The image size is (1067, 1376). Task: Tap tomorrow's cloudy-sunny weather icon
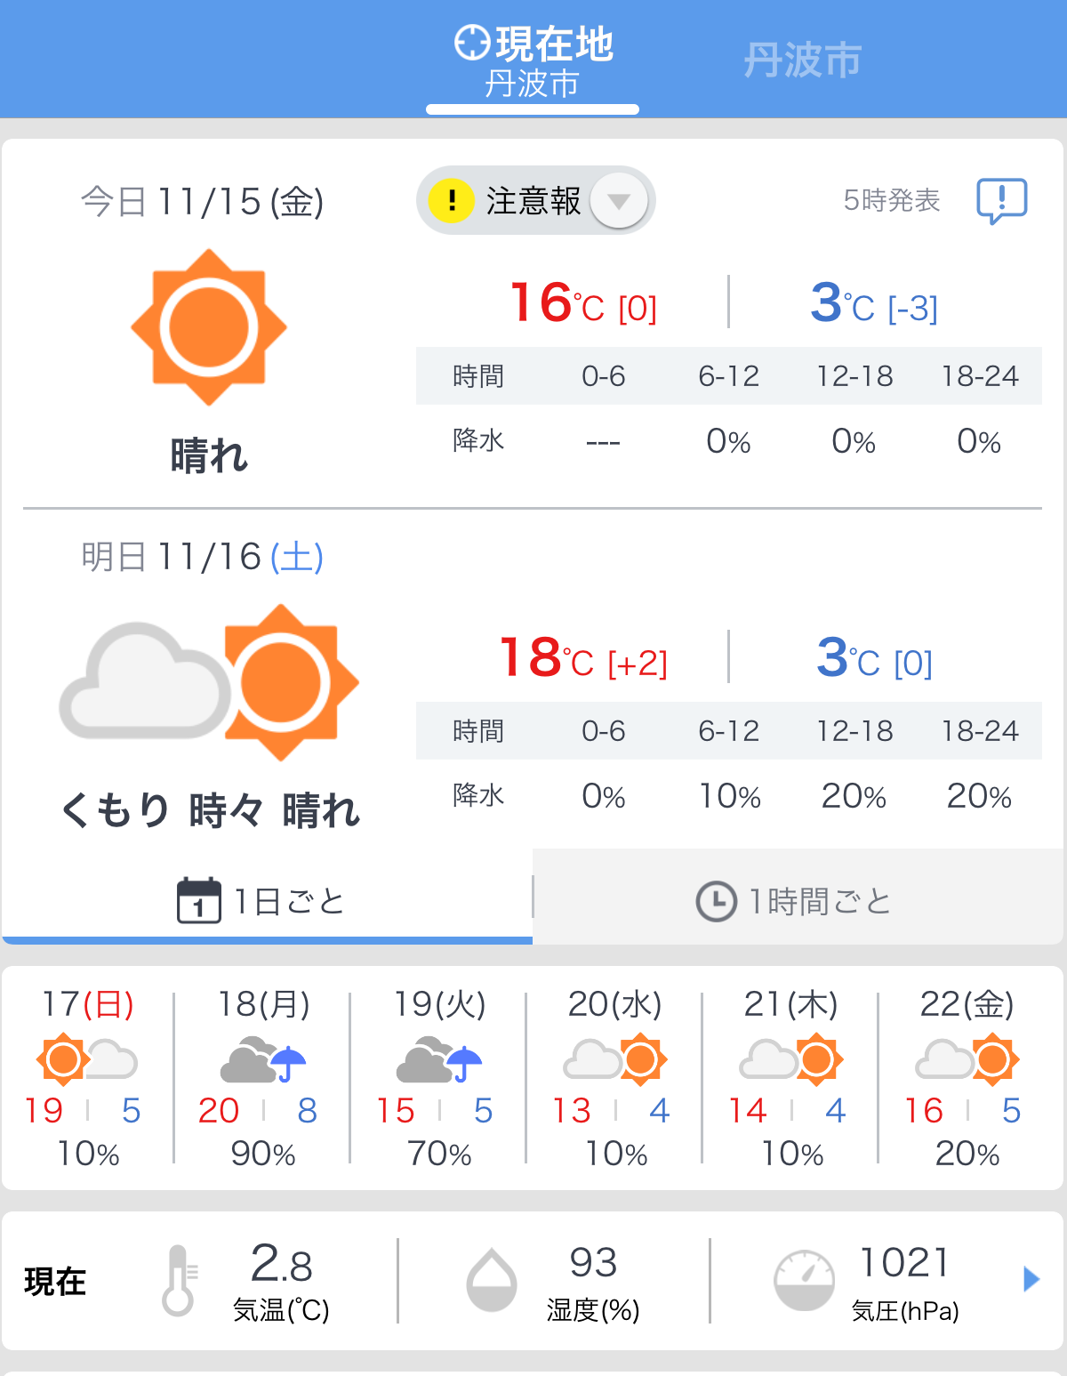209,683
